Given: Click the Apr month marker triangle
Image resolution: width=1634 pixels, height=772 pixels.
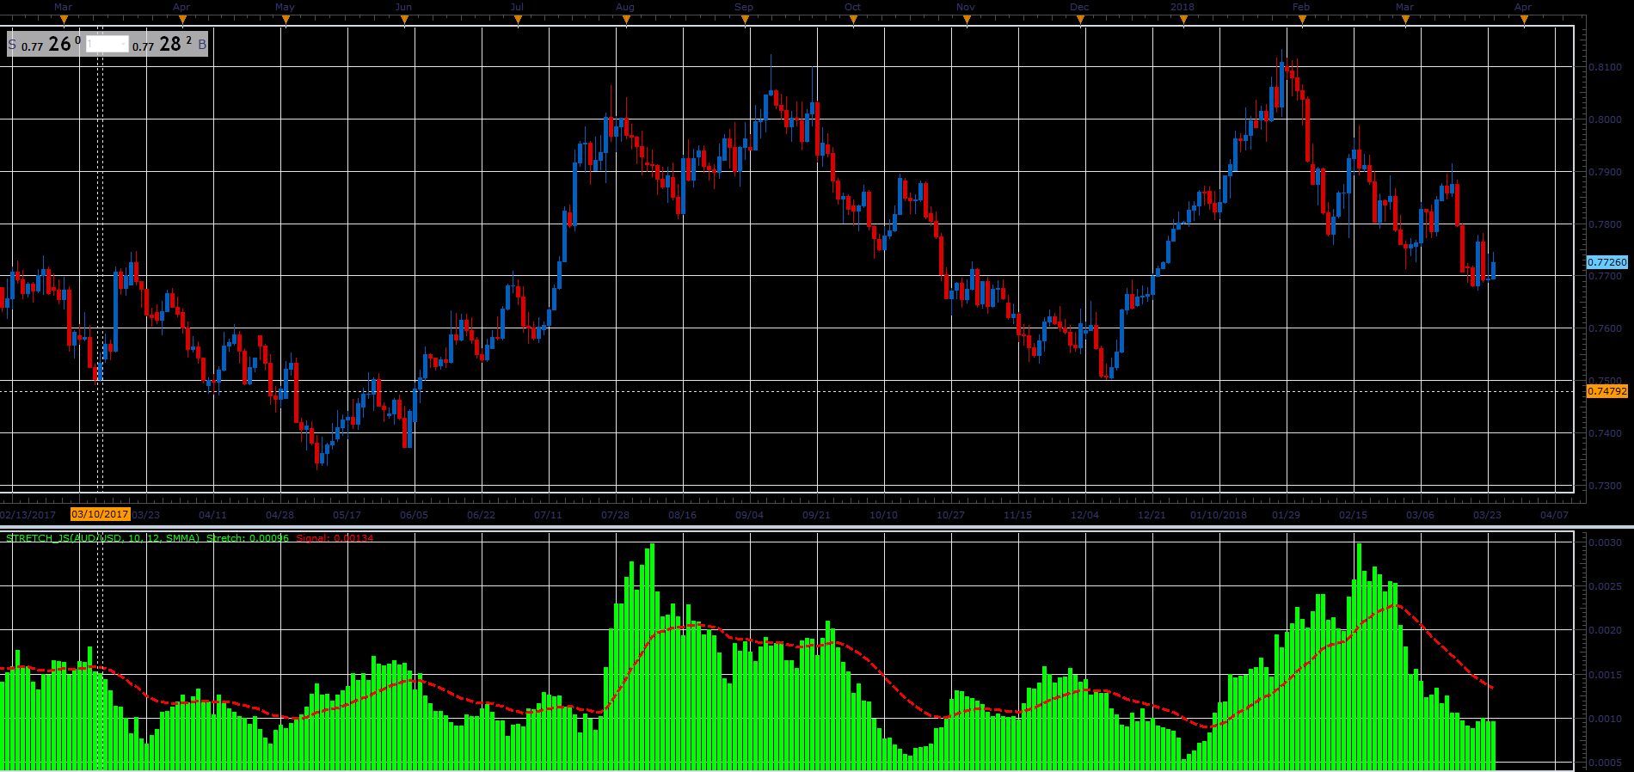Looking at the screenshot, I should tap(182, 20).
